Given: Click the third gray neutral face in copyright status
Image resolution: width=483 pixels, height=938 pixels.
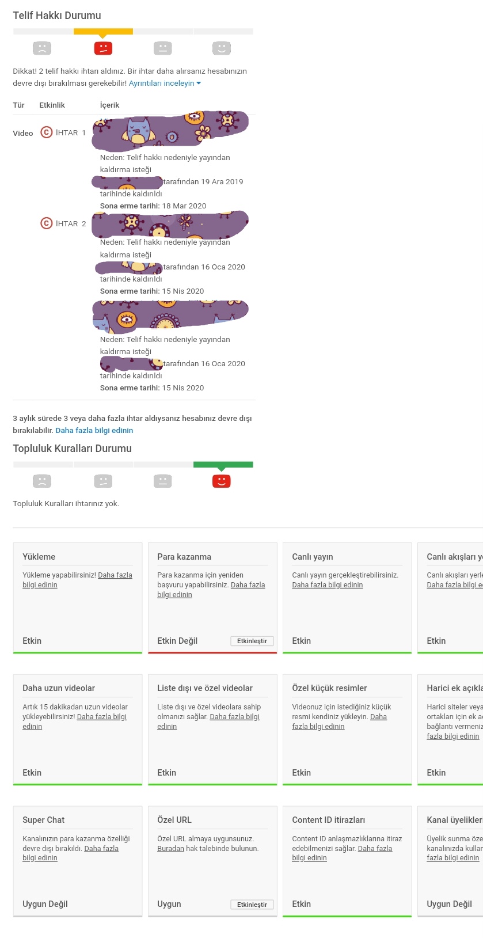Looking at the screenshot, I should (163, 48).
